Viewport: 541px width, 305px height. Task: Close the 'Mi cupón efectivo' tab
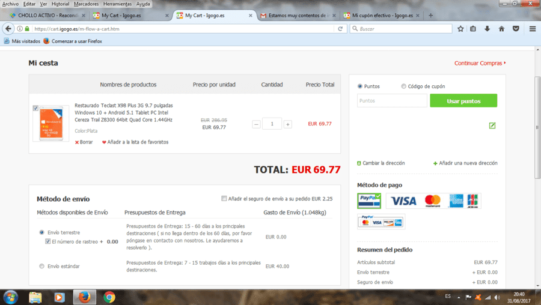418,16
